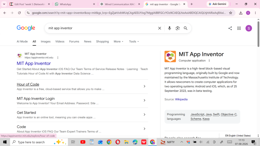This screenshot has width=260, height=146.
Task: Go back with the browser back arrow
Action: [x=5, y=13]
